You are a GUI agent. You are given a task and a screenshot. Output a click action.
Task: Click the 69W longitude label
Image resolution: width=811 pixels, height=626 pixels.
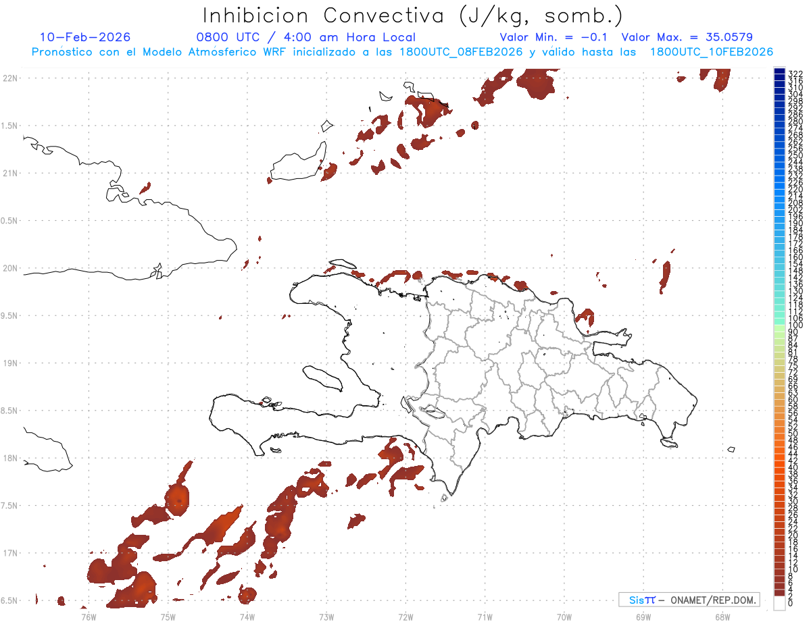click(x=643, y=617)
